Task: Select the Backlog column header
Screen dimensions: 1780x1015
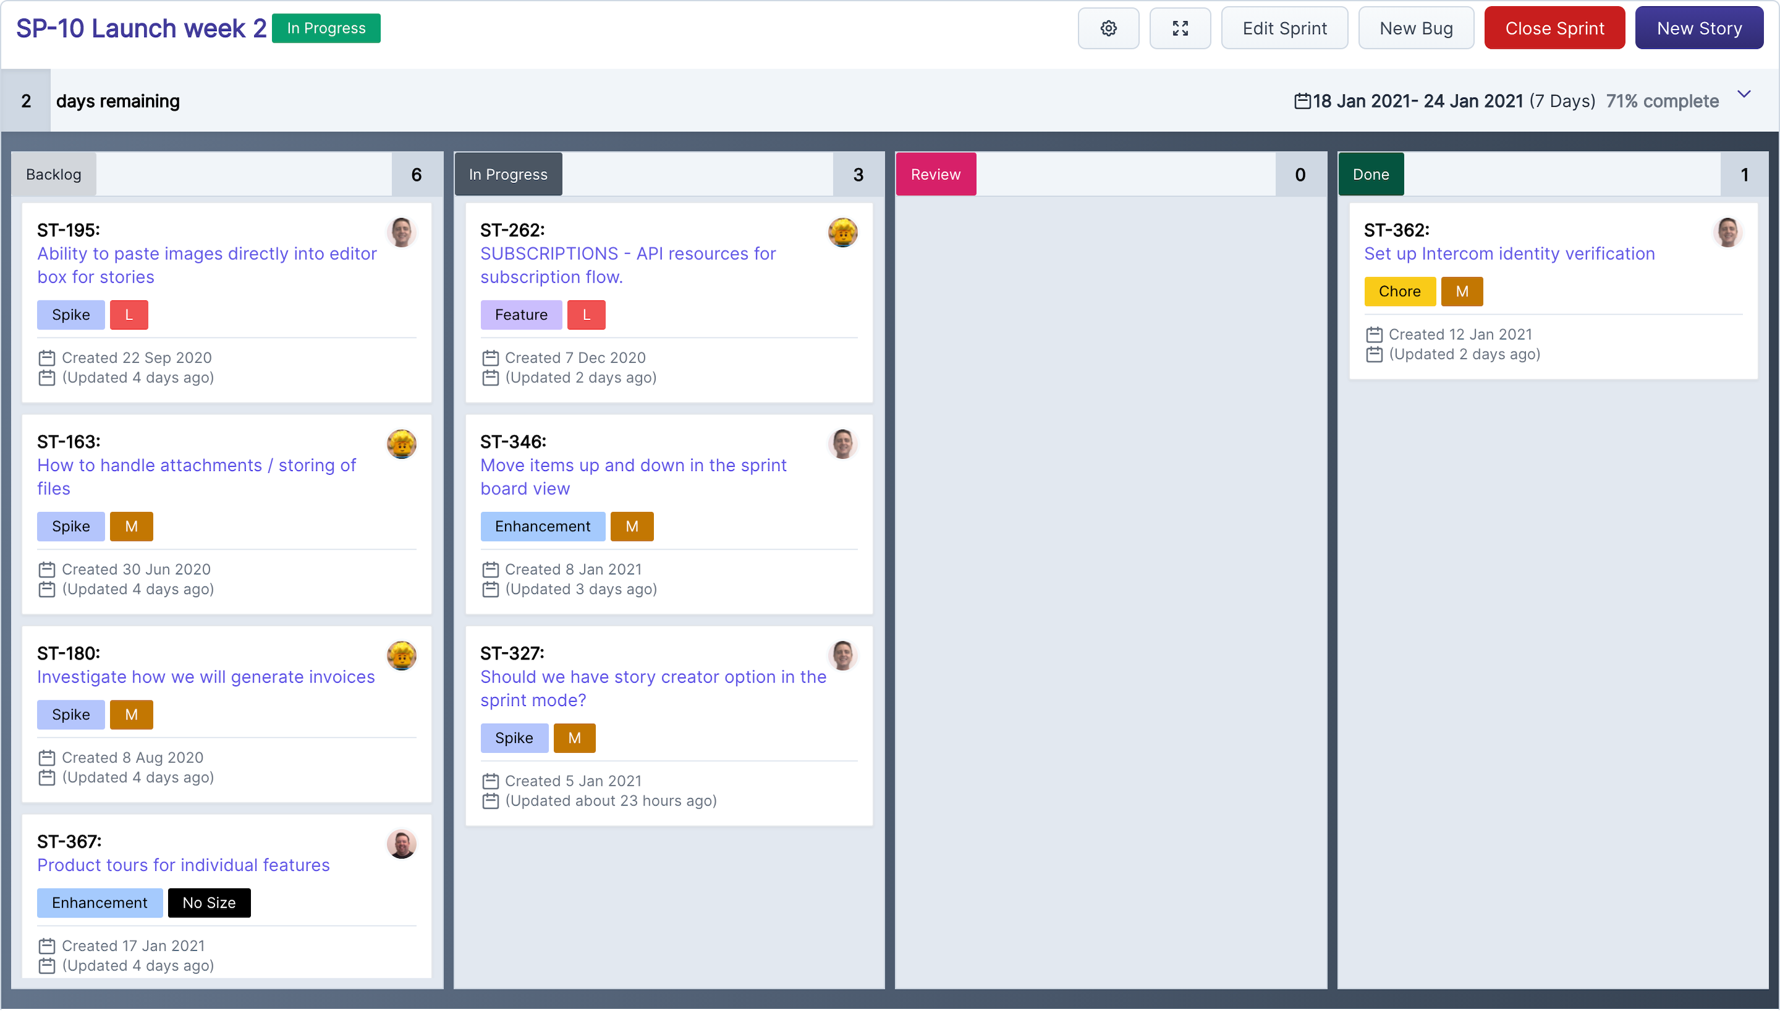Action: pos(54,174)
